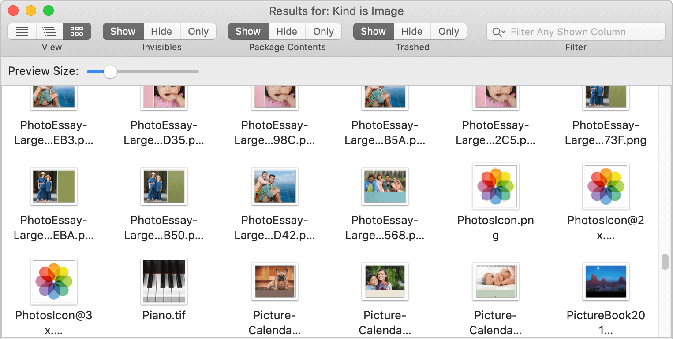Switch to list view
This screenshot has width=673, height=339.
click(x=22, y=31)
